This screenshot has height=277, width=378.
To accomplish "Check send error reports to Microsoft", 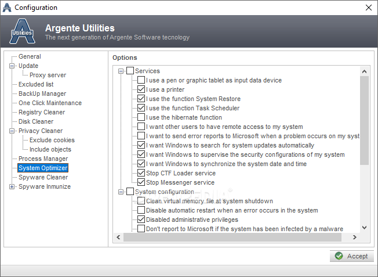I will (141, 136).
